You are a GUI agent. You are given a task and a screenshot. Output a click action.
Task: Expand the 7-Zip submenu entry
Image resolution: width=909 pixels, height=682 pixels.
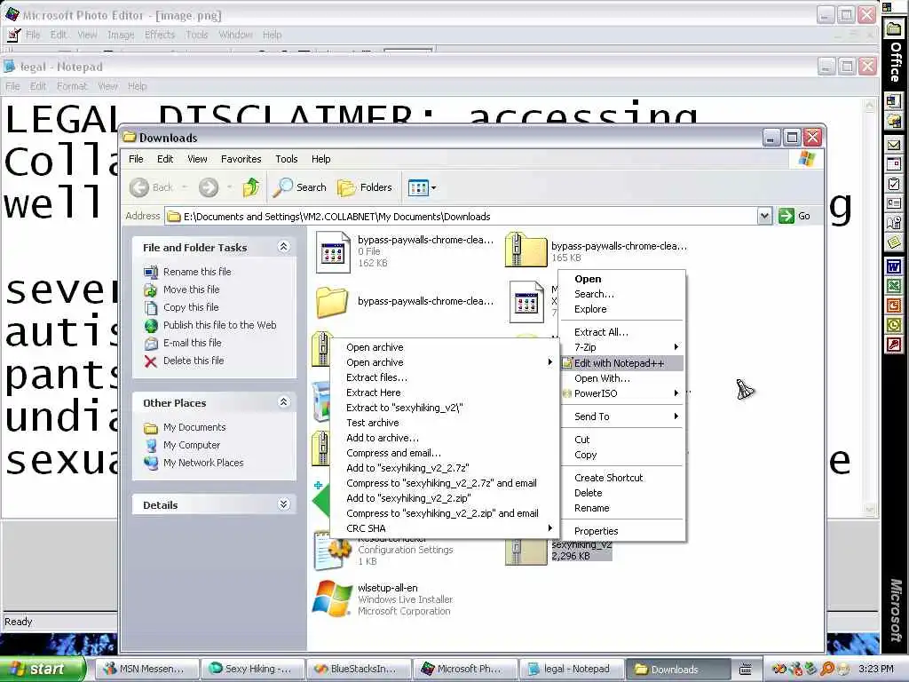(x=622, y=347)
